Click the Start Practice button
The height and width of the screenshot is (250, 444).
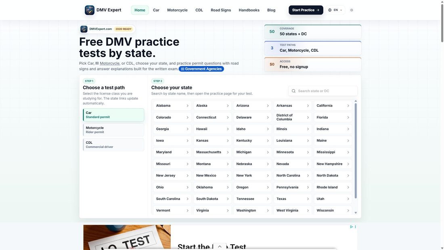coord(306,10)
